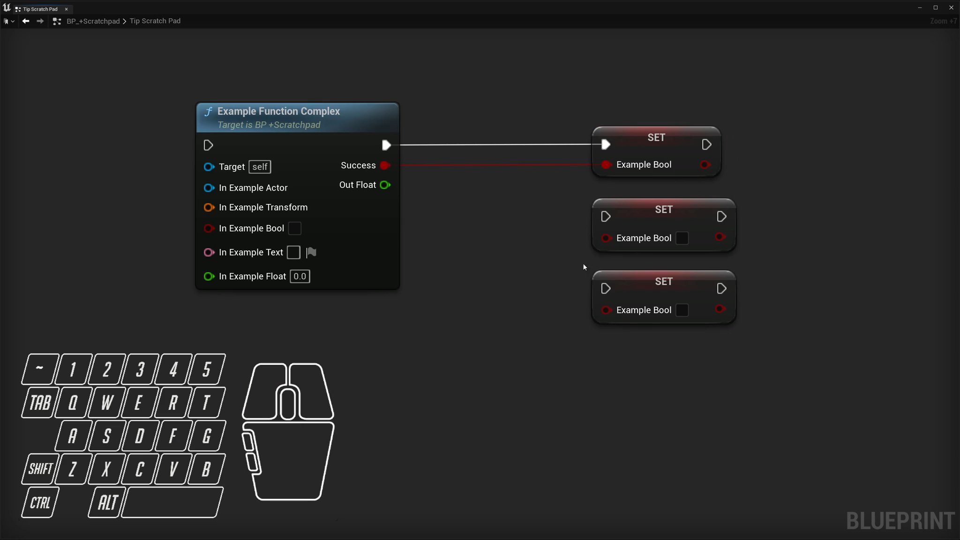960x540 pixels.
Task: Click the blueprint graph icon in breadcrumb
Action: coord(57,21)
